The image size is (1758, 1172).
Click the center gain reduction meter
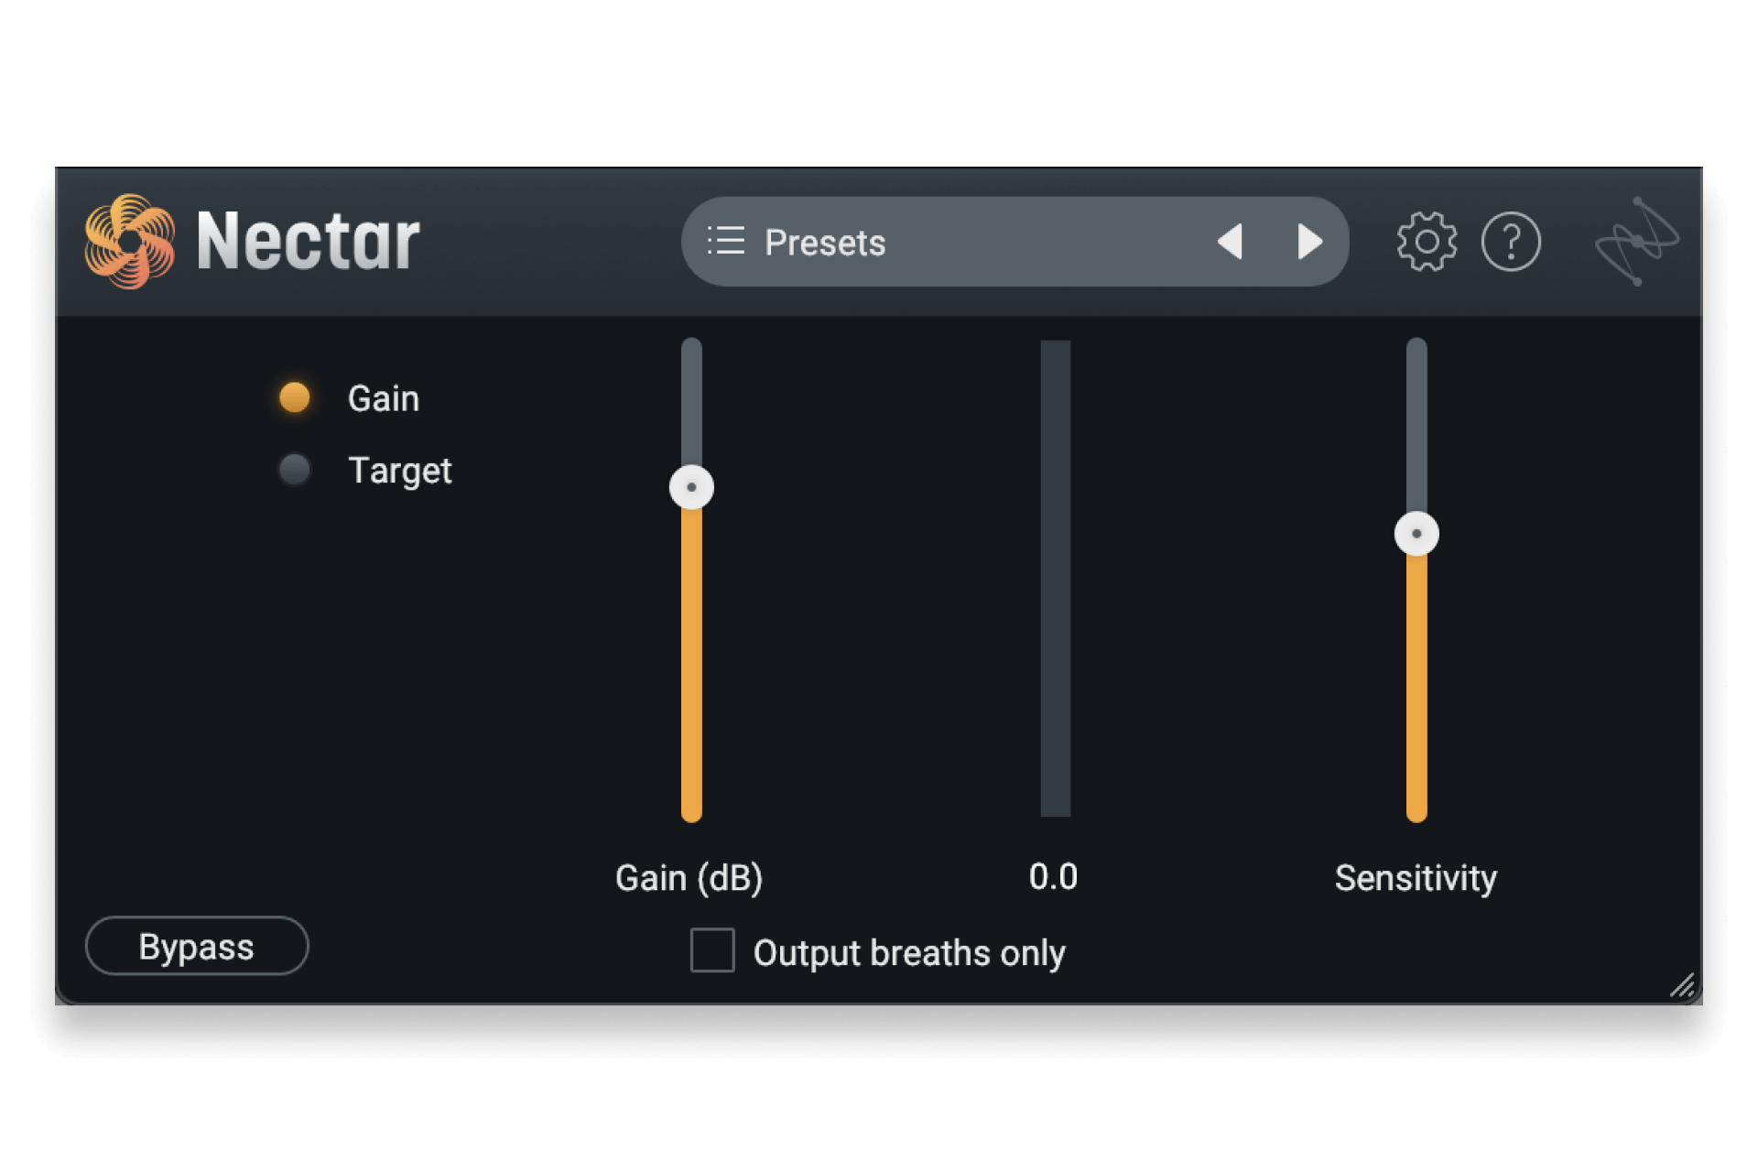pos(1055,579)
